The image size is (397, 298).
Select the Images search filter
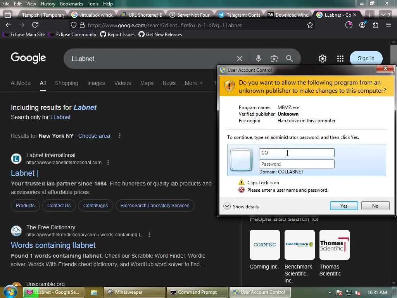[96, 83]
